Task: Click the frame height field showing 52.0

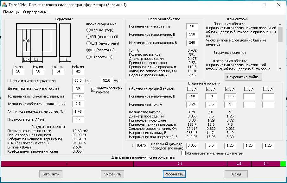Action: pos(106,81)
